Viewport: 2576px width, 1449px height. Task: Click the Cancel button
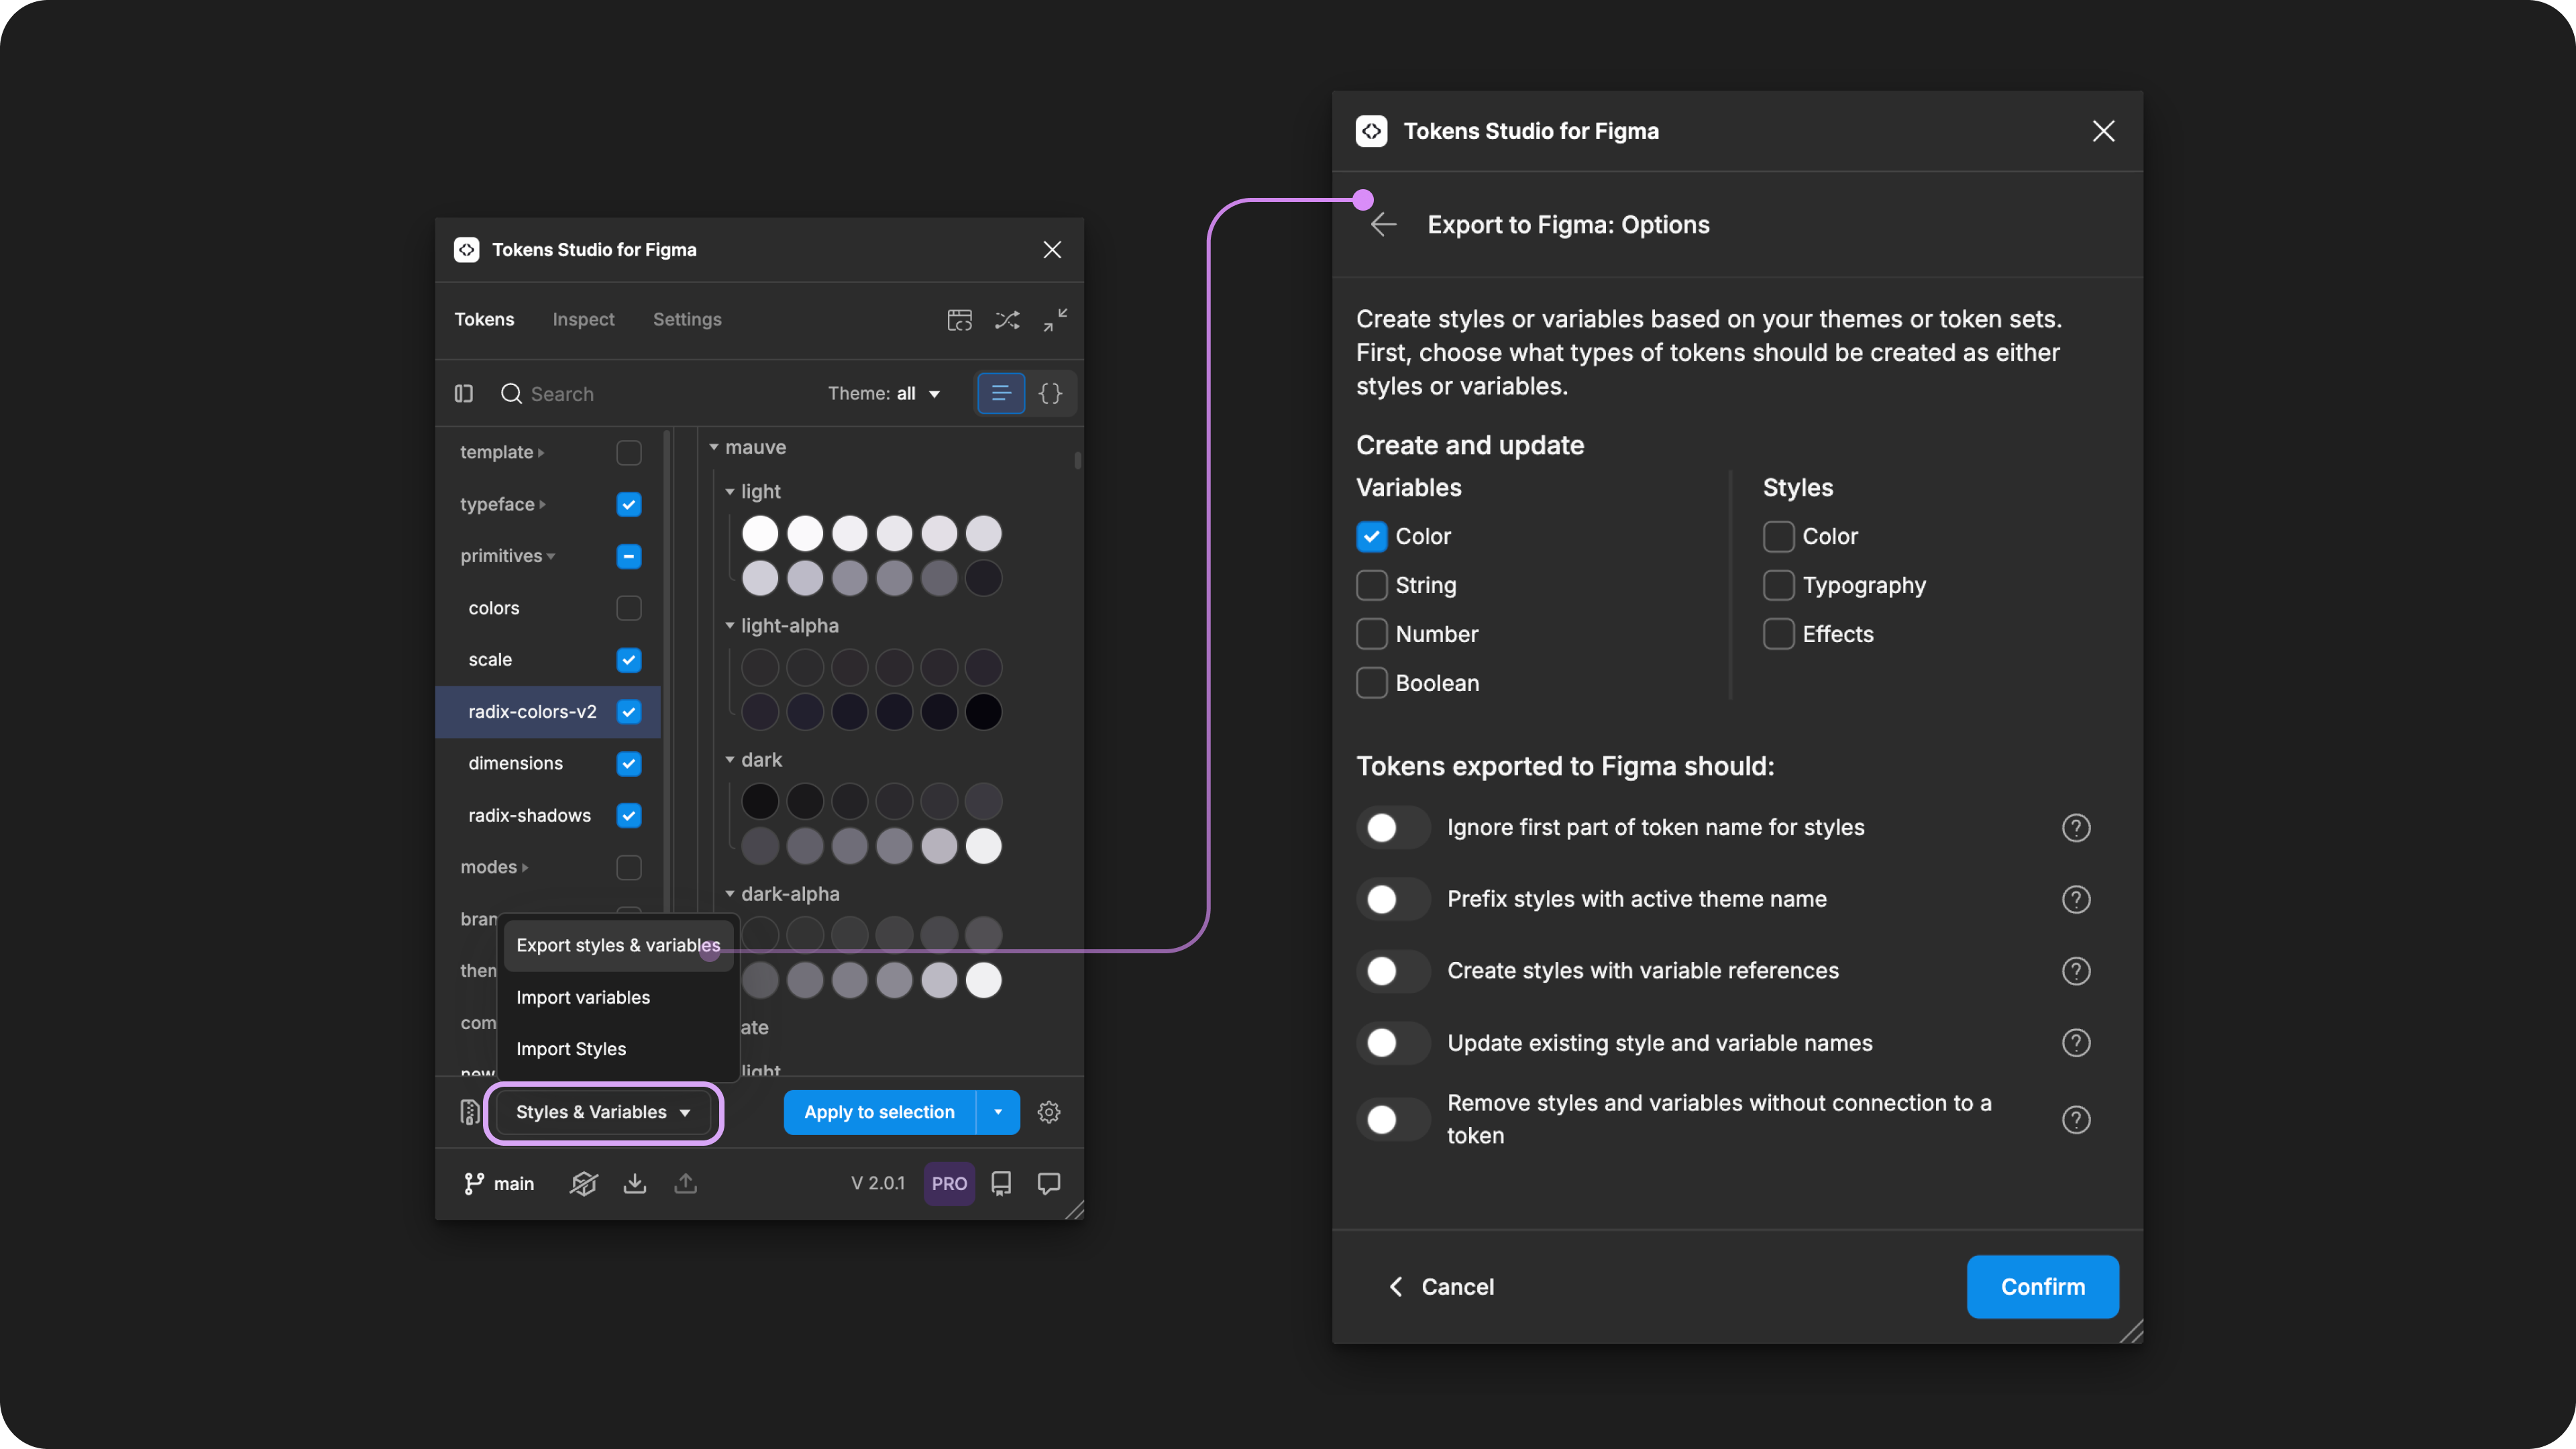(1441, 1287)
